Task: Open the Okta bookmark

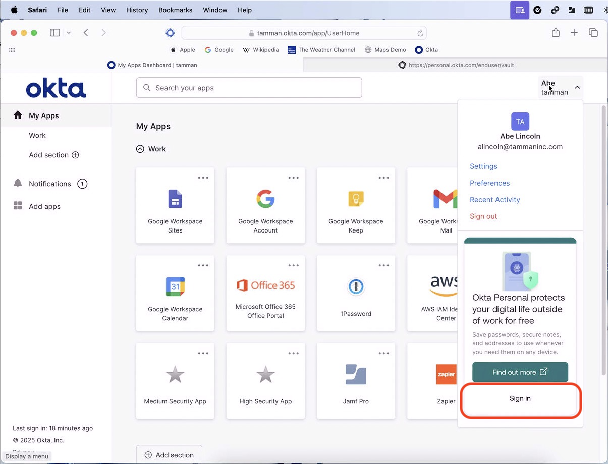Action: tap(426, 50)
